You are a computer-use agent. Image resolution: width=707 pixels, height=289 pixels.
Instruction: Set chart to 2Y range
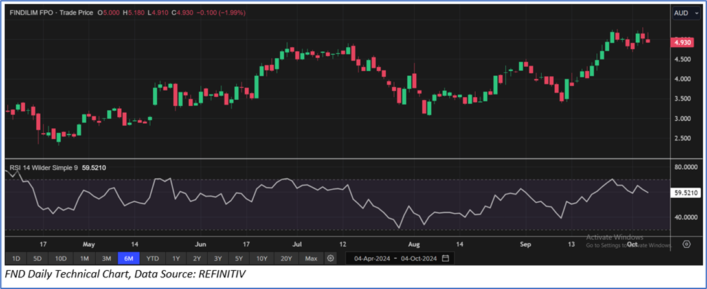coord(197,259)
